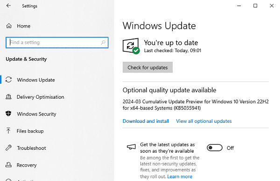The height and width of the screenshot is (181, 280).
Task: Click Last checked: Today, 09:01 text
Action: coord(173,51)
